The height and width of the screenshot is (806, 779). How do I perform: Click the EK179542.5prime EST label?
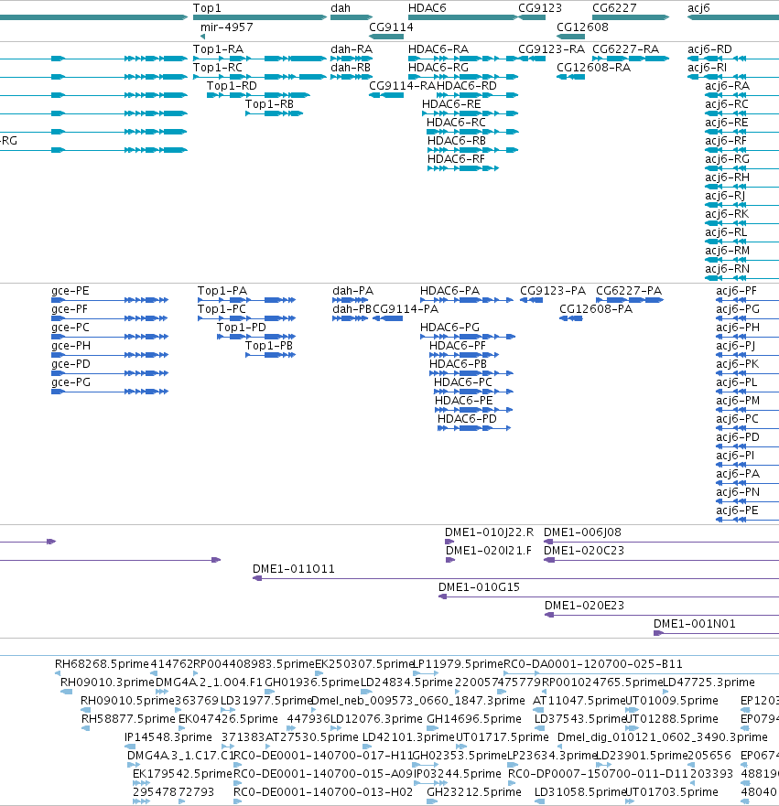(182, 774)
